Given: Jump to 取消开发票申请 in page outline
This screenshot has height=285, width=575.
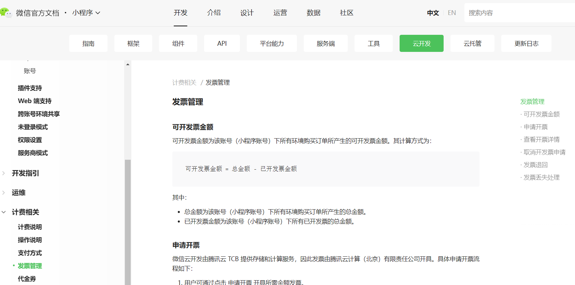Looking at the screenshot, I should (x=545, y=152).
